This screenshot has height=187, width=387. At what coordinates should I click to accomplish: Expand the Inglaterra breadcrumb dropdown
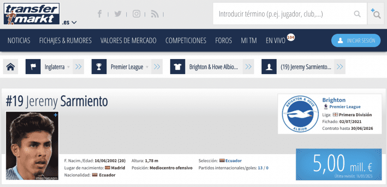pos(68,67)
